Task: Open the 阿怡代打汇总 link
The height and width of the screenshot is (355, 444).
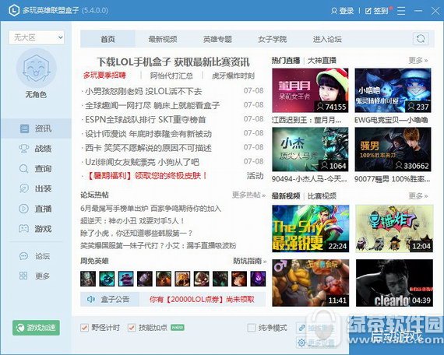Action: 171,76
